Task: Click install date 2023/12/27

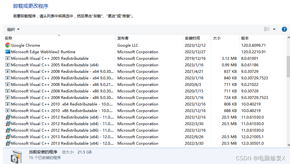Action: tap(195, 52)
